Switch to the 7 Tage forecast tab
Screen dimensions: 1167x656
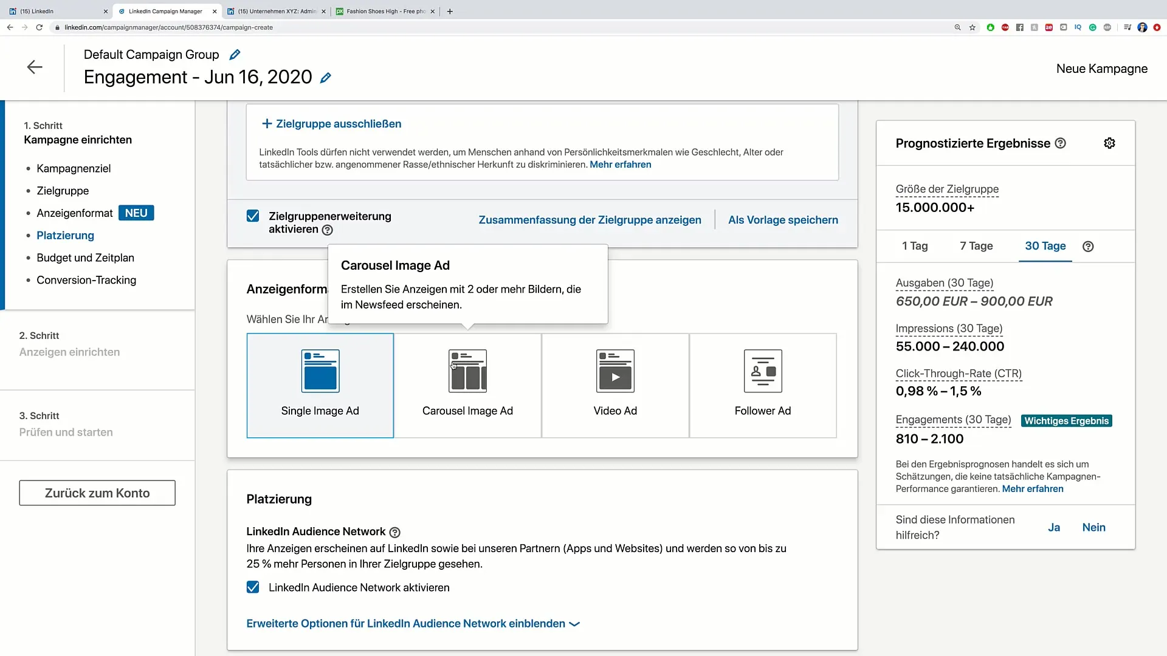pos(976,246)
